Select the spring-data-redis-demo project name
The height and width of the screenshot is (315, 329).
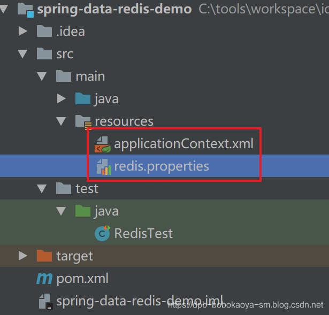pos(114,9)
